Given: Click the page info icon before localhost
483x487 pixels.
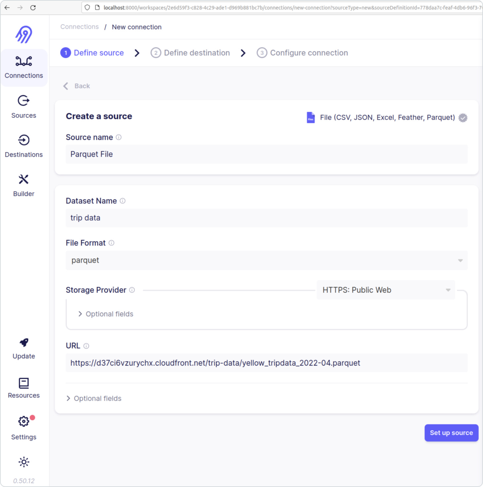Looking at the screenshot, I should click(x=97, y=8).
